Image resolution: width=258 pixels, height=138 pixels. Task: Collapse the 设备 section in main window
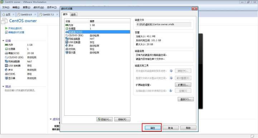point(3,41)
